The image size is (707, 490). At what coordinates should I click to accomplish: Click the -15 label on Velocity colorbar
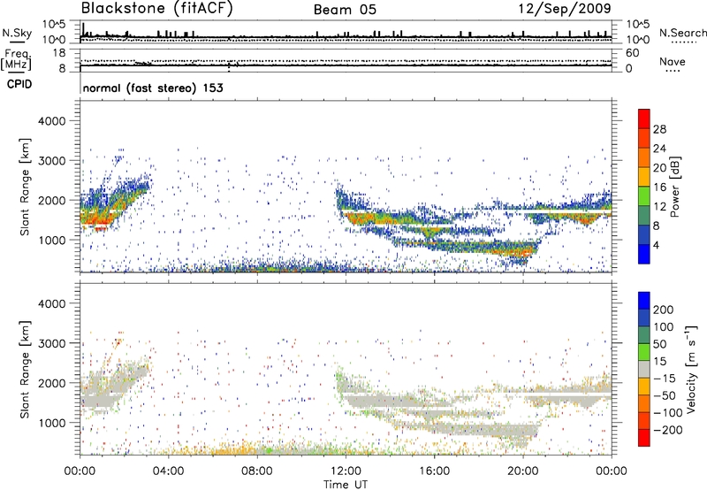tap(665, 379)
